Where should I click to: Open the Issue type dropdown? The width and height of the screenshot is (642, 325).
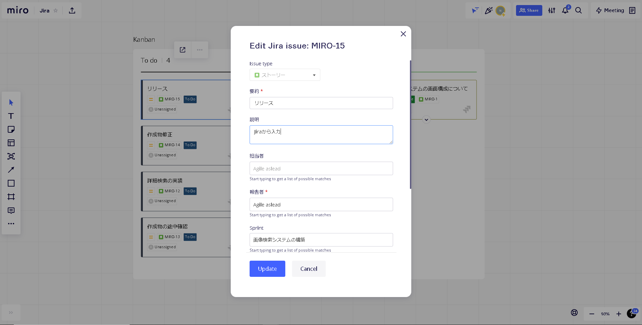coord(285,75)
